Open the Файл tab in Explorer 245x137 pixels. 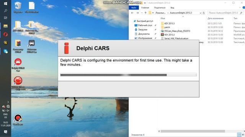pyautogui.click(x=134, y=8)
